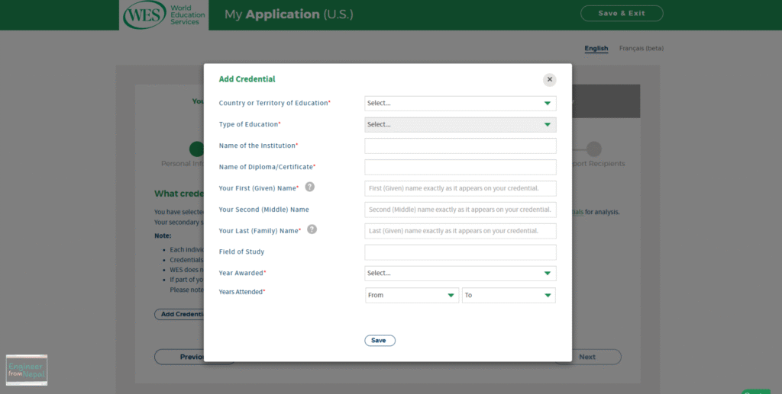Open the Years Attended To dropdown

(509, 296)
